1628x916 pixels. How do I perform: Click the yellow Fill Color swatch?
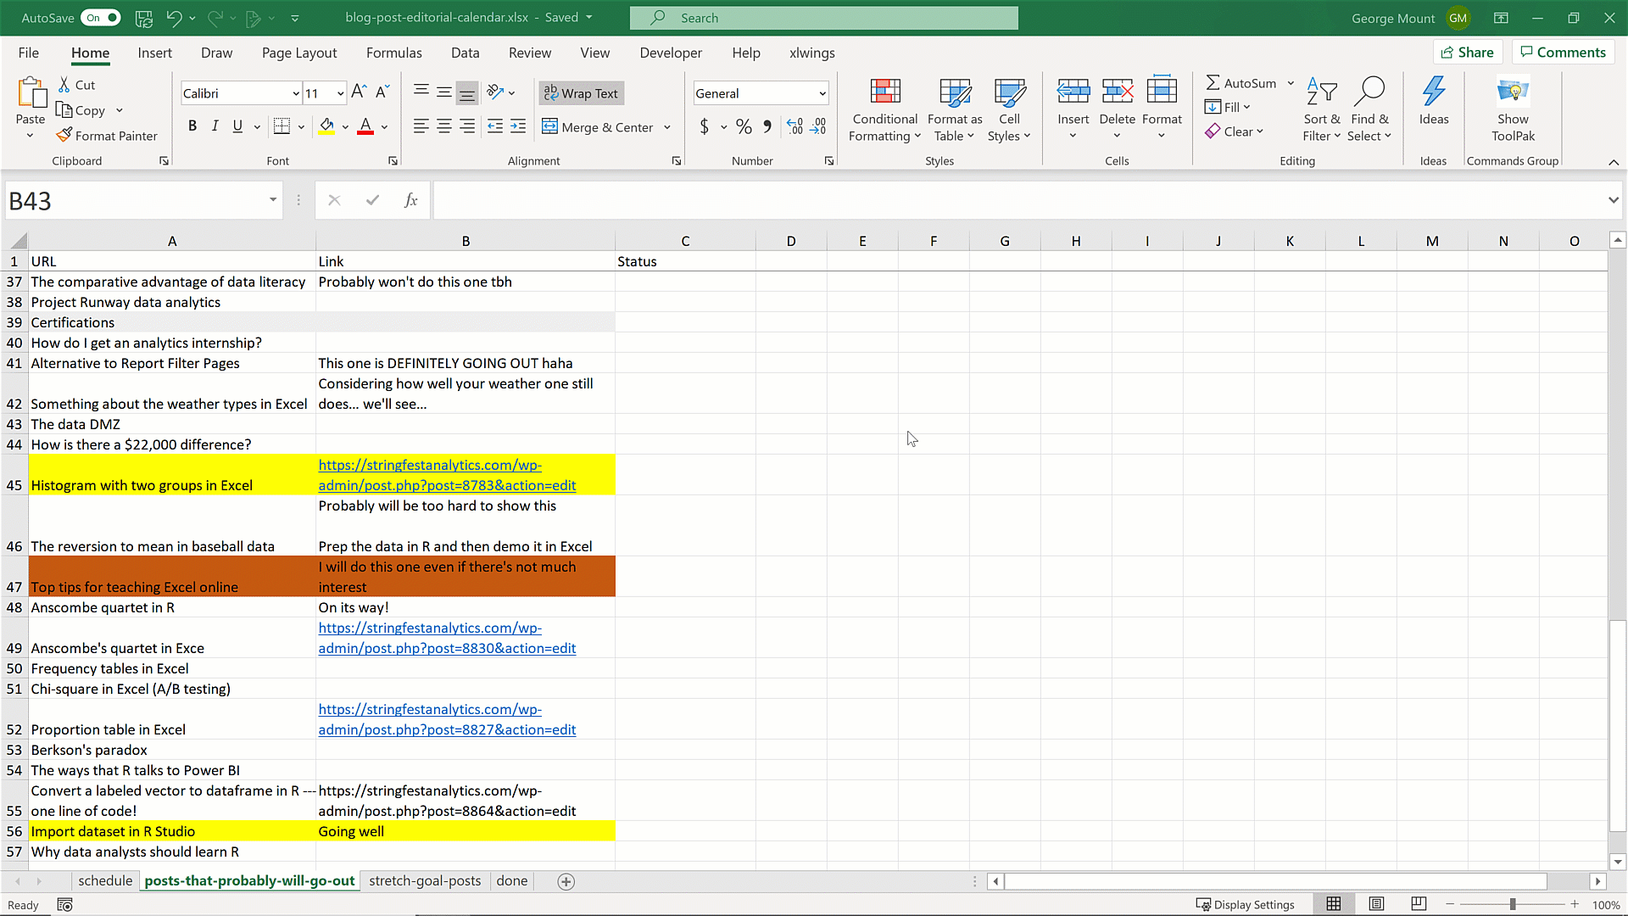pos(326,126)
